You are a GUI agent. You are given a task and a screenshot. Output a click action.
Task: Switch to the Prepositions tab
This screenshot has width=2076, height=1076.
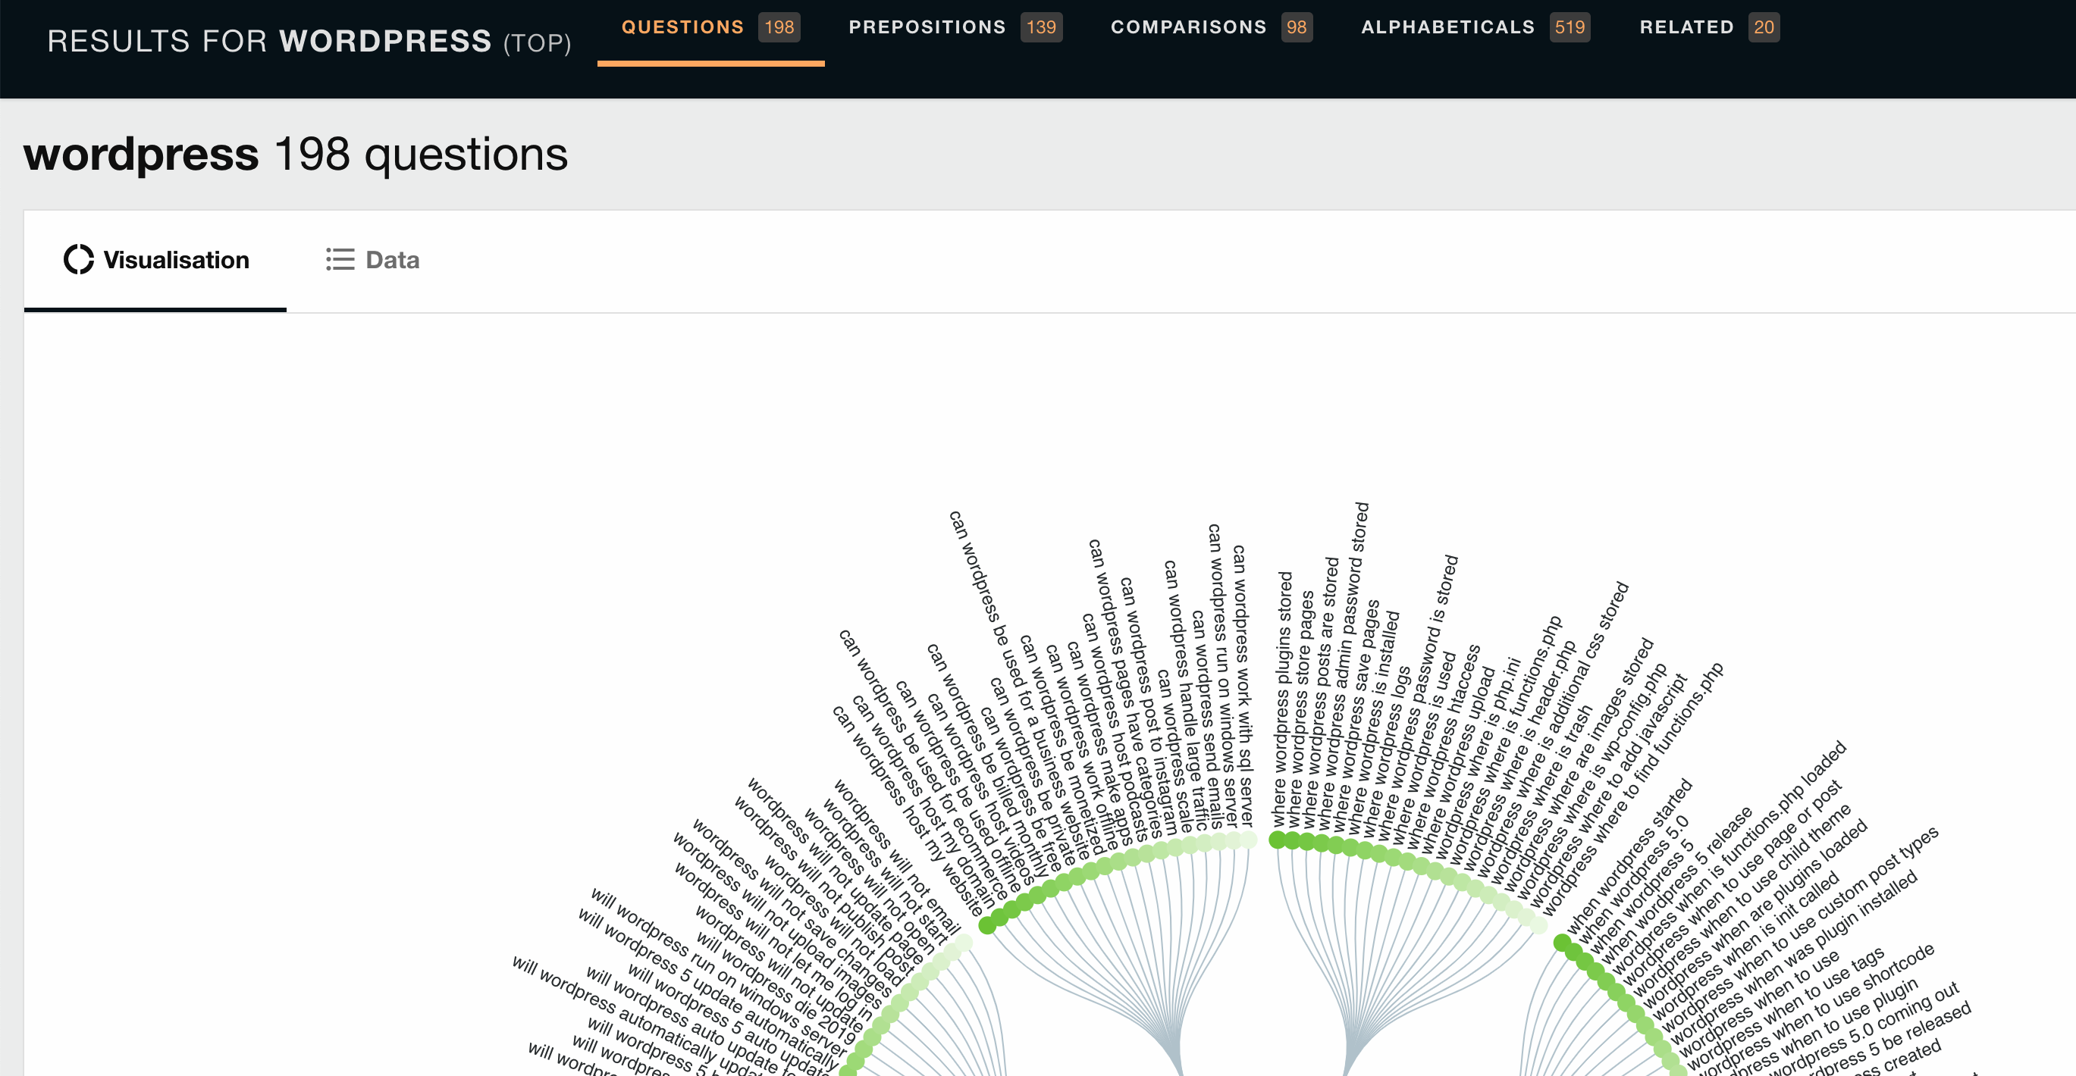tap(955, 27)
